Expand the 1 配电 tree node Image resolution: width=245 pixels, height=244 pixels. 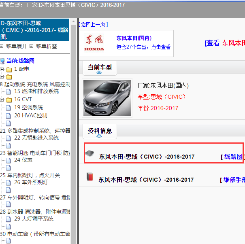[x=2, y=69]
